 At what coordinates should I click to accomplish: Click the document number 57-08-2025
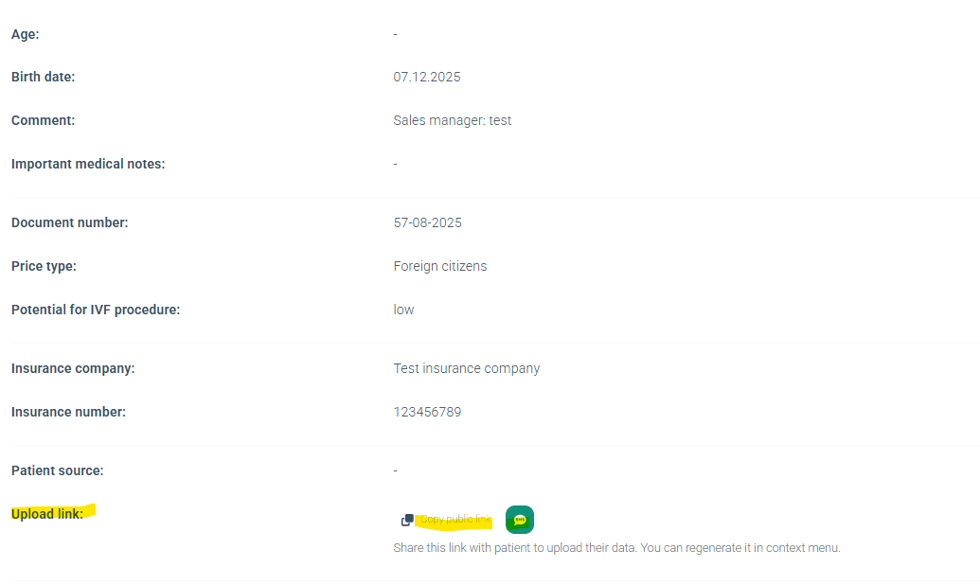coord(428,222)
